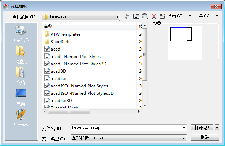Click the DWT icon of acad
The image size is (225, 146).
click(x=47, y=49)
